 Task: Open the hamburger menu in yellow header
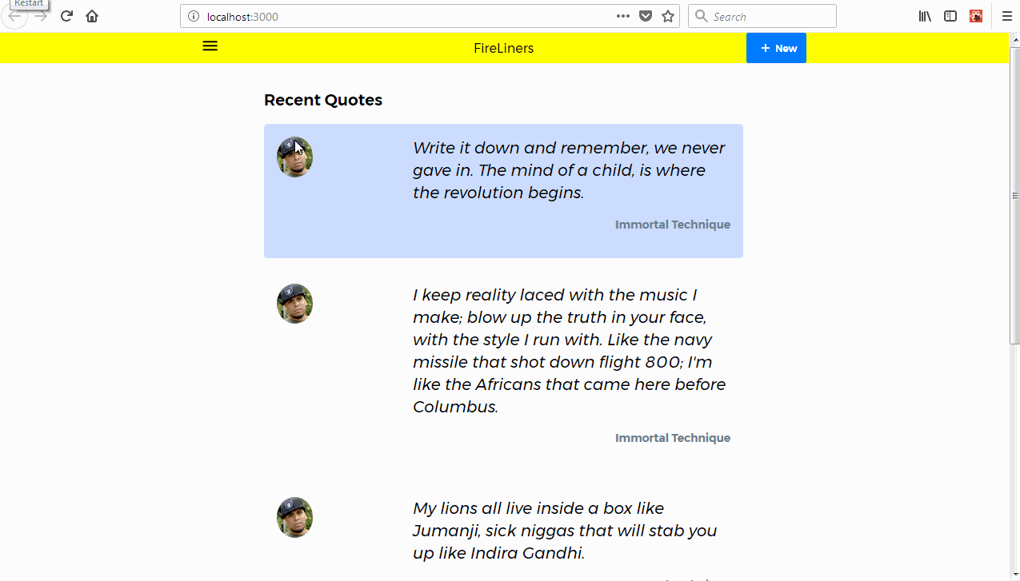(210, 46)
